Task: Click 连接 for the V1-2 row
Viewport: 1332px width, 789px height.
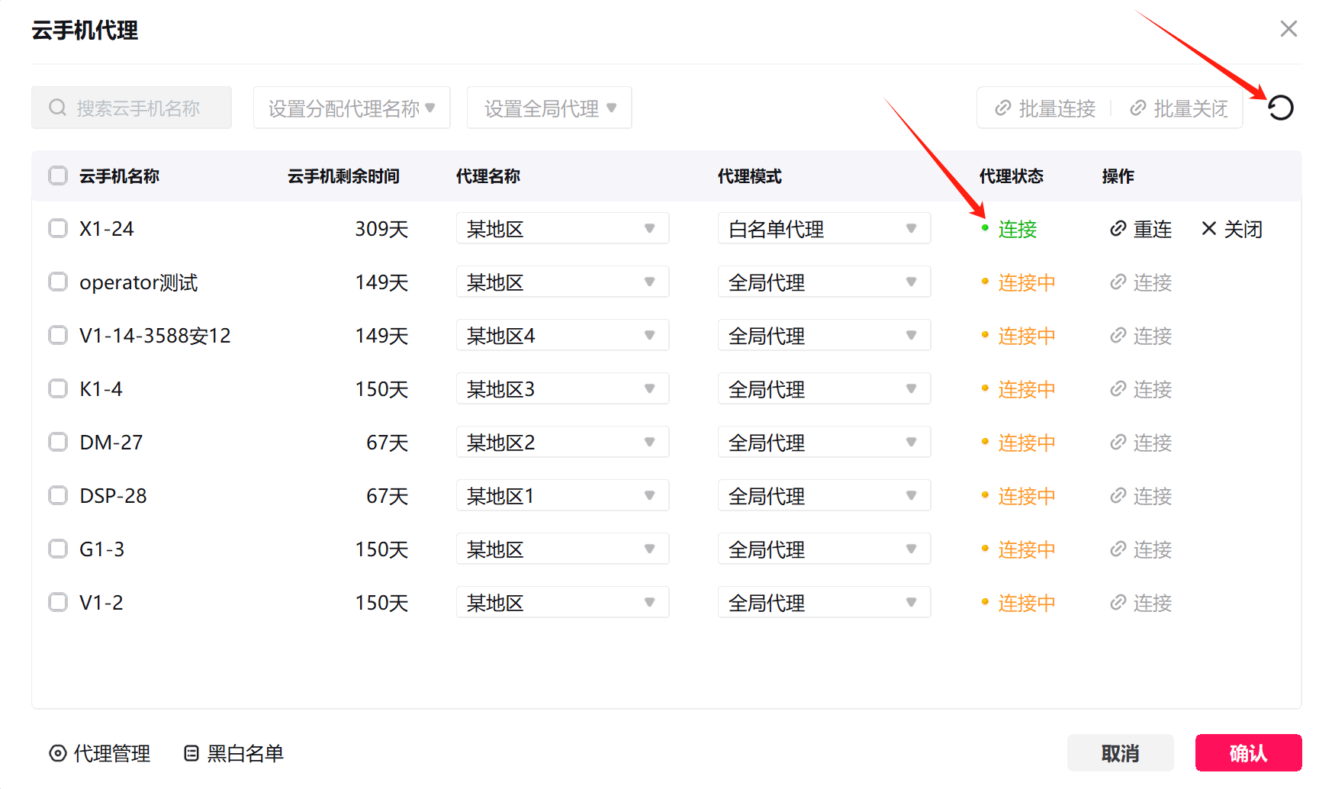Action: 1141,603
